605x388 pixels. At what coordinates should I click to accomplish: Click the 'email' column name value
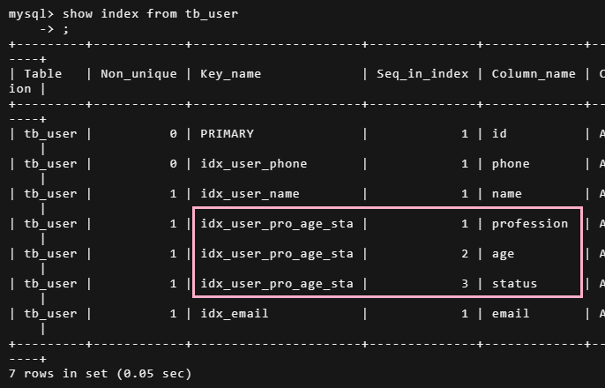point(511,314)
